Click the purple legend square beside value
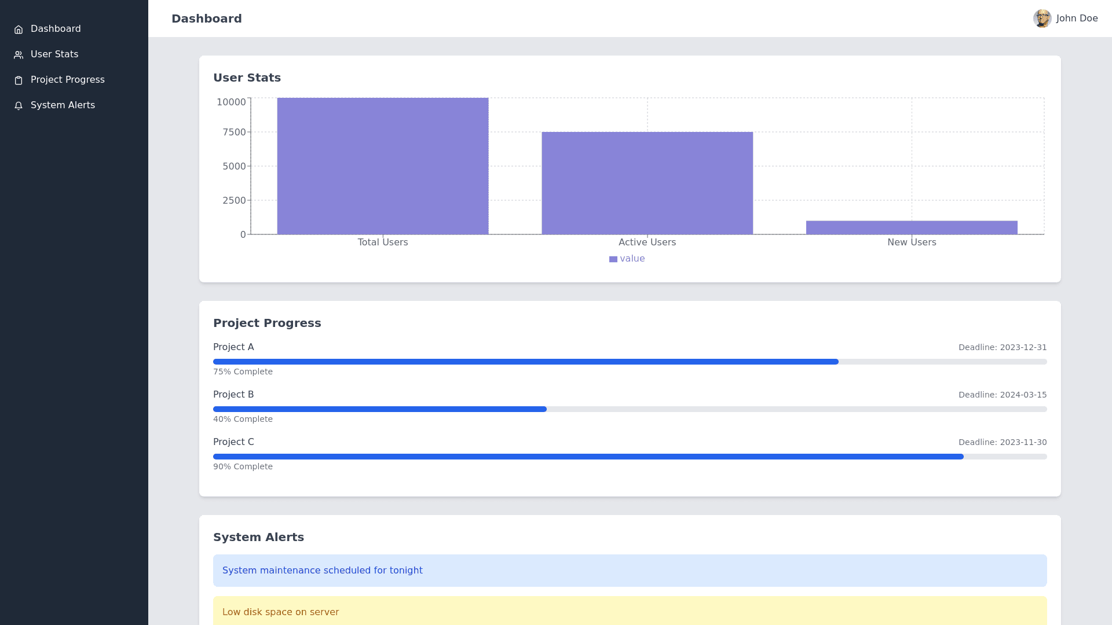 click(613, 259)
